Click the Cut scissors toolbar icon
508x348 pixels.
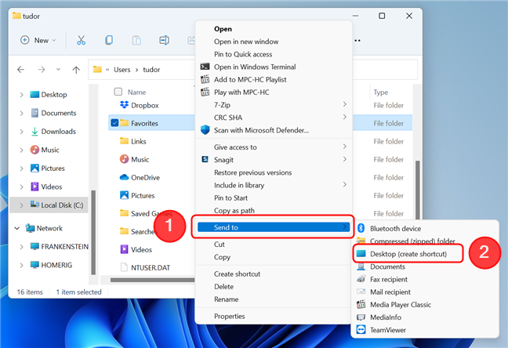(81, 40)
